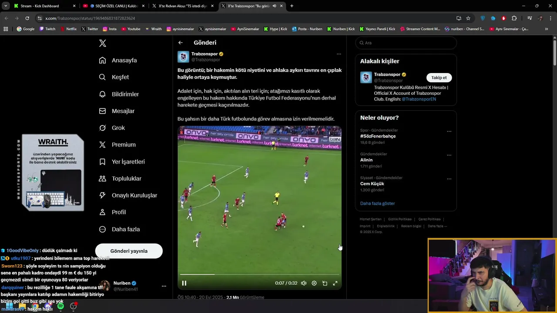Open Mesajlar messages
Image resolution: width=557 pixels, height=313 pixels.
pos(117,111)
